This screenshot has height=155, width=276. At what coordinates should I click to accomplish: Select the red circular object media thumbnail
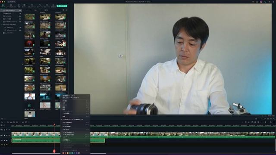[30, 43]
